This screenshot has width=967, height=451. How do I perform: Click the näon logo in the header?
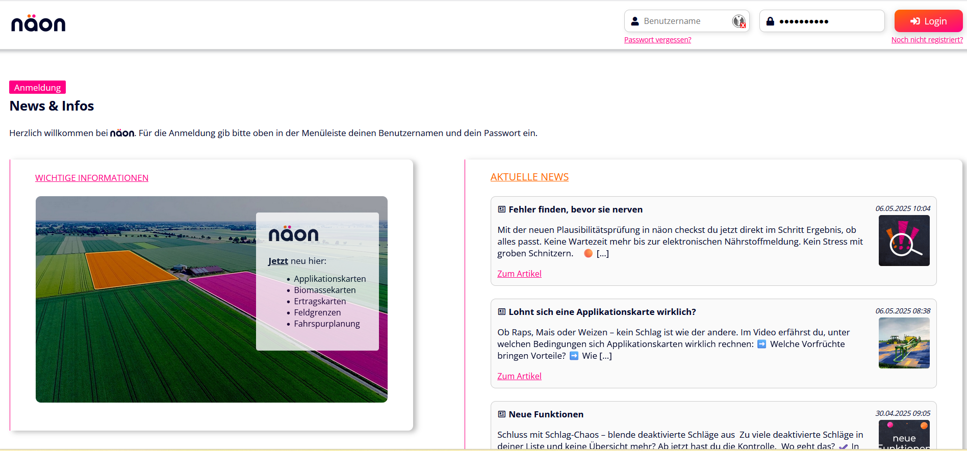(x=38, y=23)
